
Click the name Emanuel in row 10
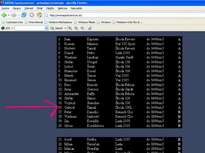point(70,80)
